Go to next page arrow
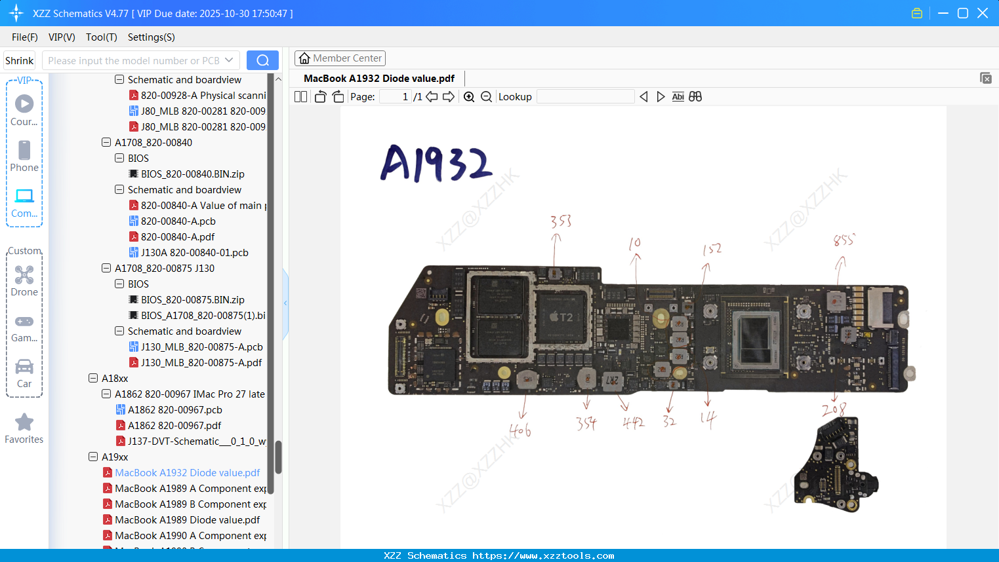This screenshot has width=999, height=562. tap(449, 97)
